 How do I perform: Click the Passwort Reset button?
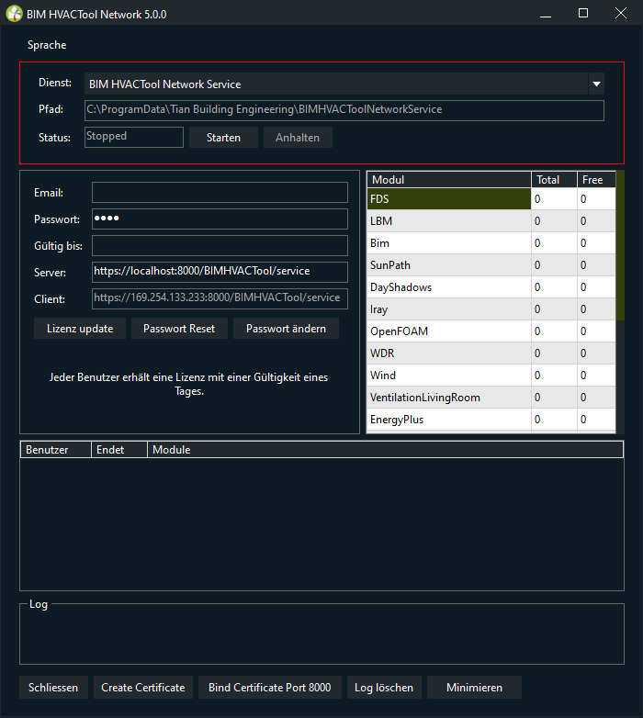pyautogui.click(x=179, y=329)
